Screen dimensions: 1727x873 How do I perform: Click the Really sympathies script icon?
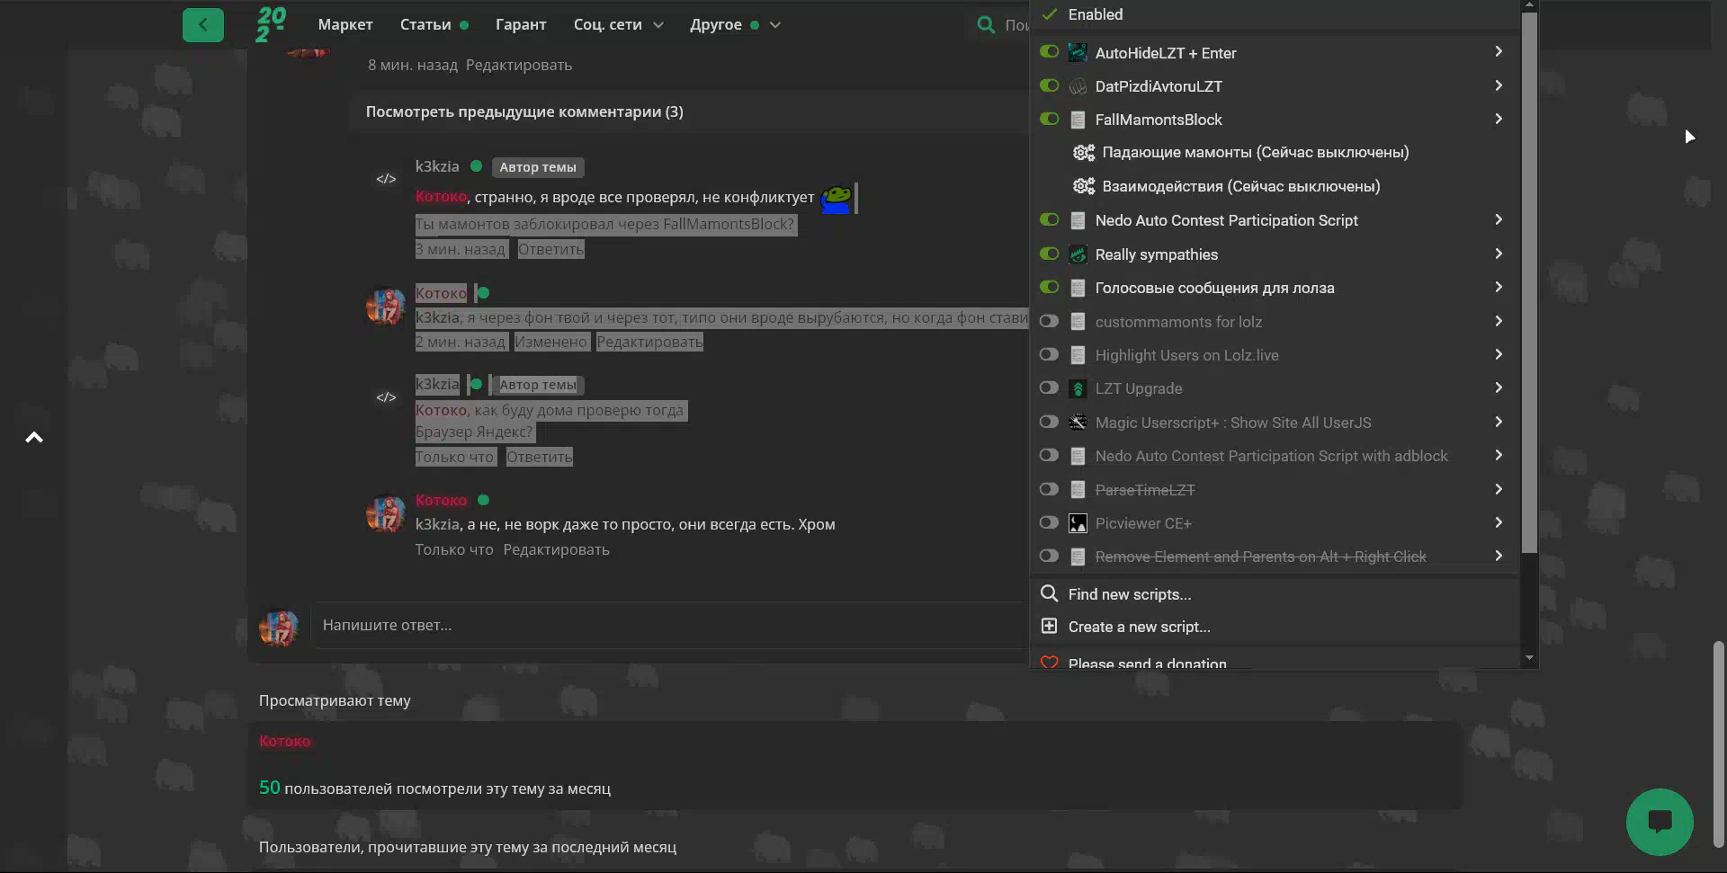[x=1078, y=254]
